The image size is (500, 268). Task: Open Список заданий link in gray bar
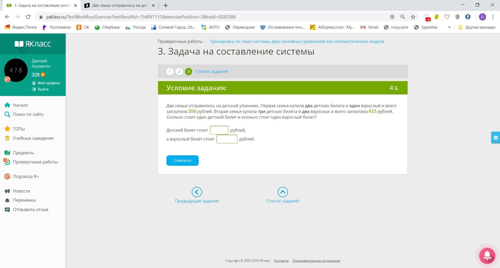(212, 71)
